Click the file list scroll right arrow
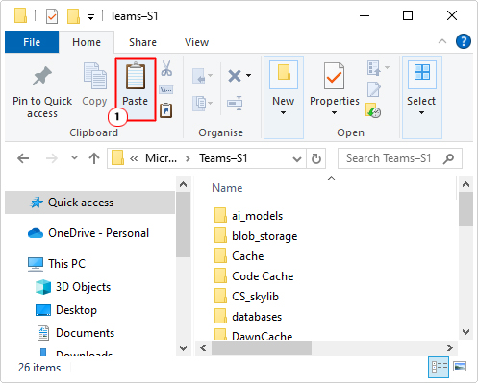 pos(450,347)
